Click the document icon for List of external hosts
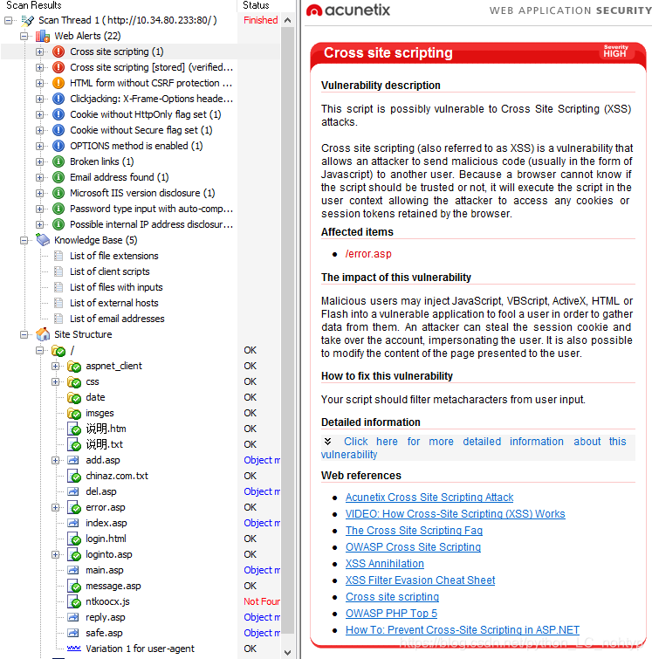Image resolution: width=652 pixels, height=659 pixels. [58, 303]
